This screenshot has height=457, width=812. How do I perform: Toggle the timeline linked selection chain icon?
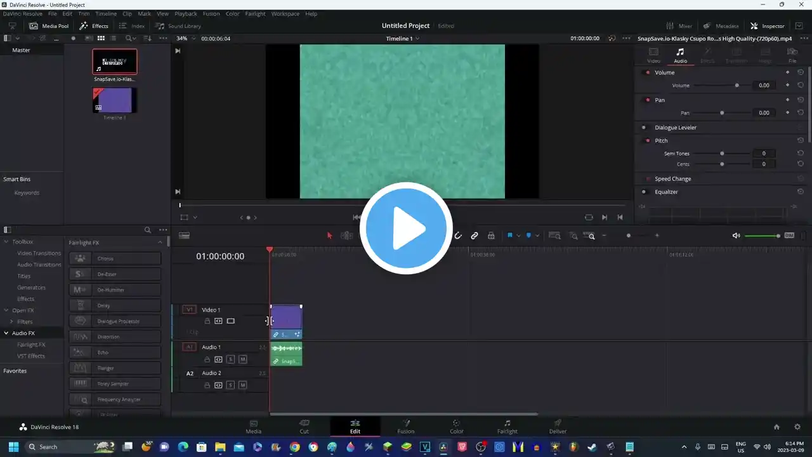pyautogui.click(x=475, y=235)
